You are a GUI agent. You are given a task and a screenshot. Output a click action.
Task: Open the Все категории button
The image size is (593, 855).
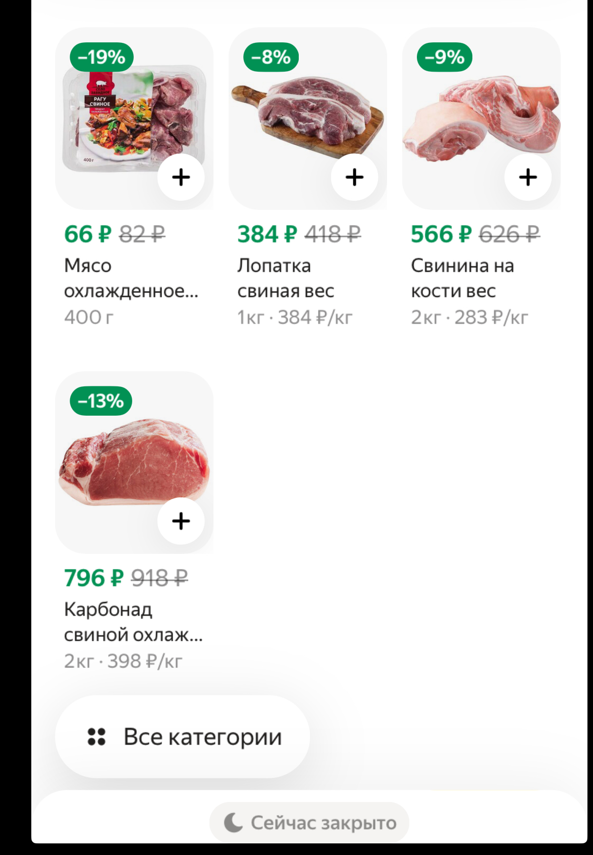182,736
